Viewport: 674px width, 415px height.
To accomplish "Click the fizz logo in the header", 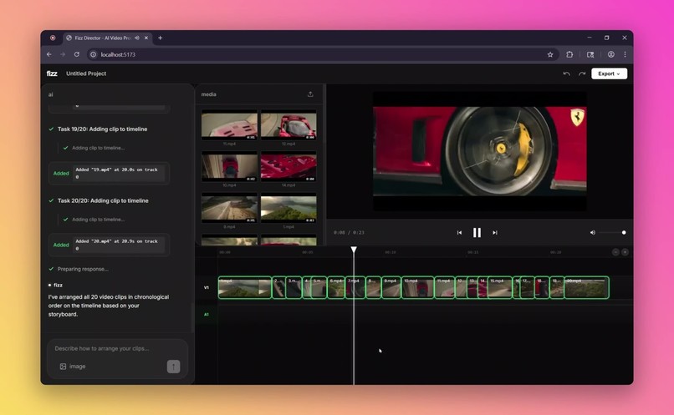I will click(52, 73).
